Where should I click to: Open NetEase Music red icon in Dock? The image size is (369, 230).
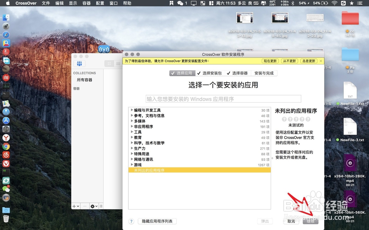click(6, 155)
